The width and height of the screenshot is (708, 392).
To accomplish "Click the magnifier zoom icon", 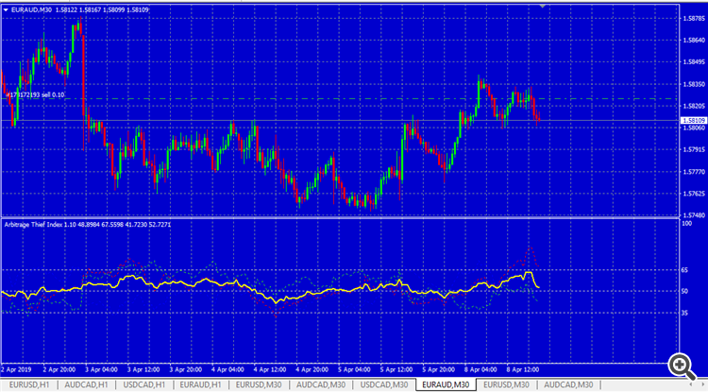I will [682, 366].
